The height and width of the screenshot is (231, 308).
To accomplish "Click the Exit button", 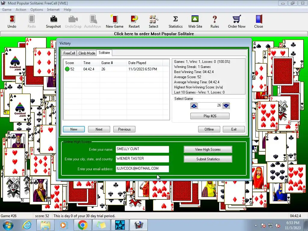I will 234,129.
